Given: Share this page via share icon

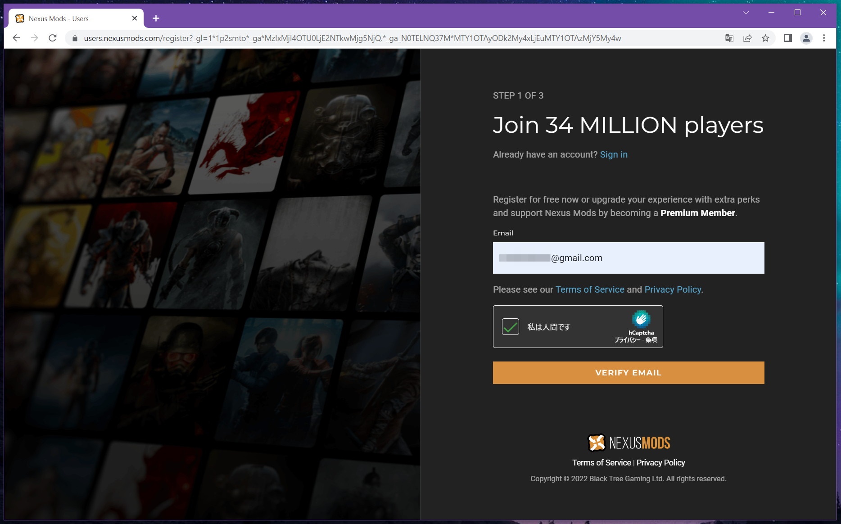Looking at the screenshot, I should coord(747,38).
